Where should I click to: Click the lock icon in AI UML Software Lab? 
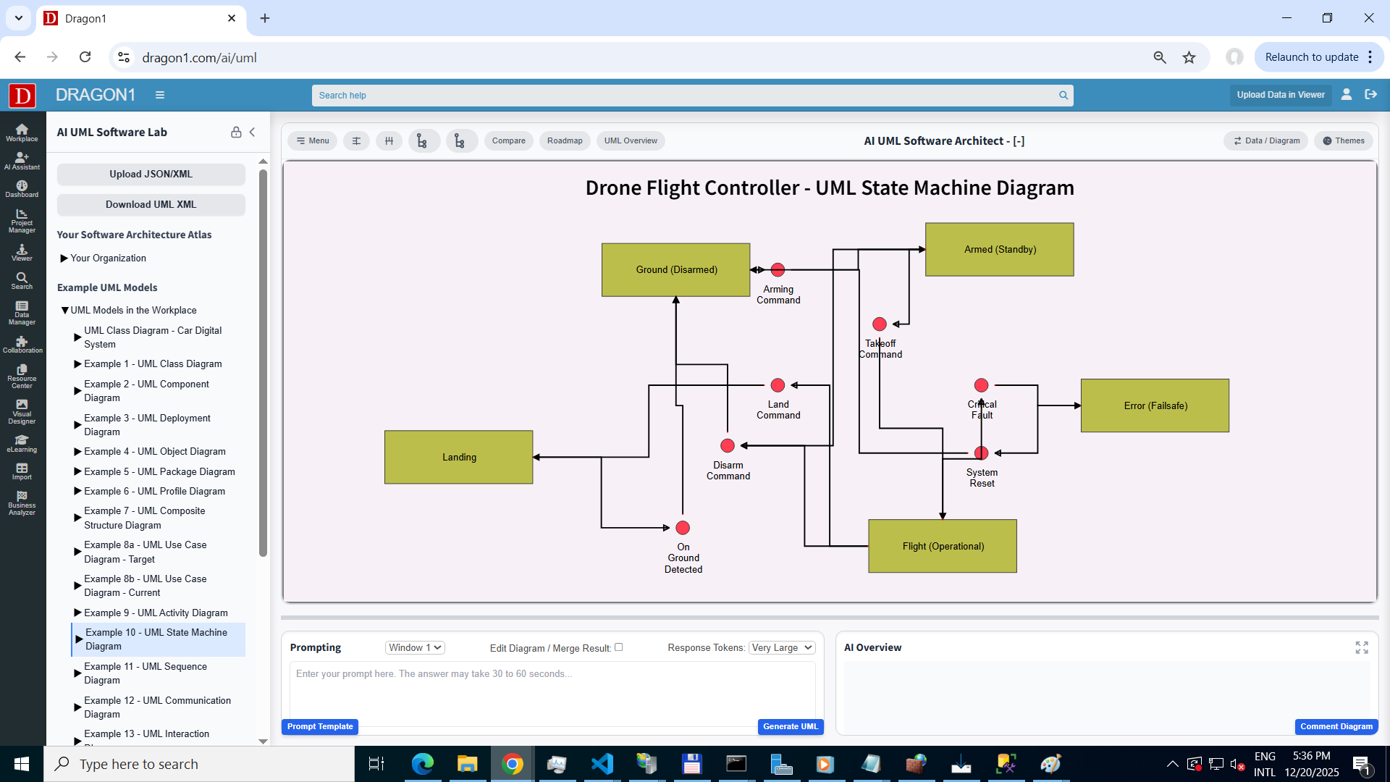236,132
